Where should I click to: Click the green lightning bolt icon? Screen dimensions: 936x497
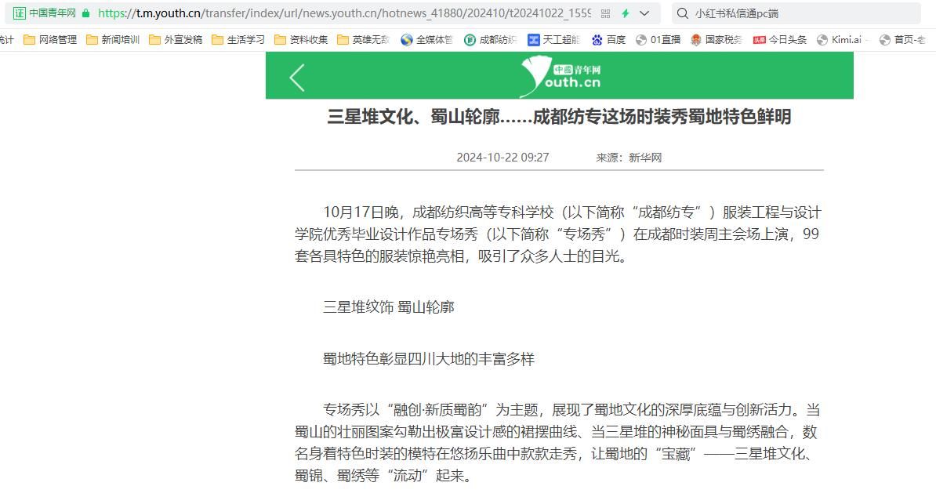tap(626, 13)
